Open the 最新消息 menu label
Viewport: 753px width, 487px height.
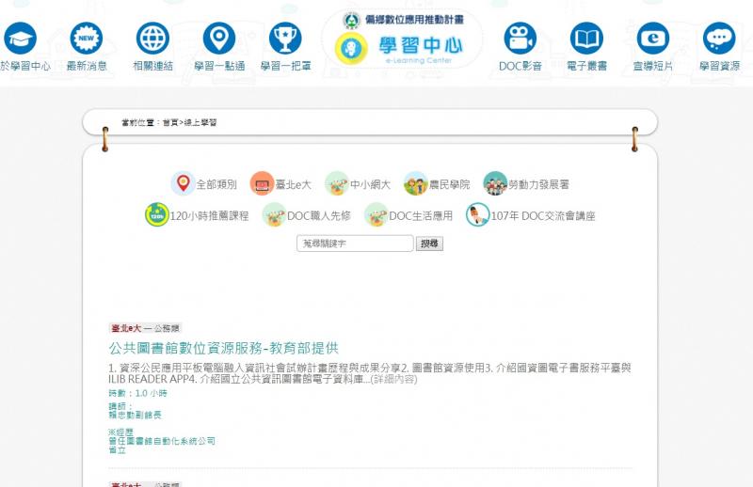point(87,66)
